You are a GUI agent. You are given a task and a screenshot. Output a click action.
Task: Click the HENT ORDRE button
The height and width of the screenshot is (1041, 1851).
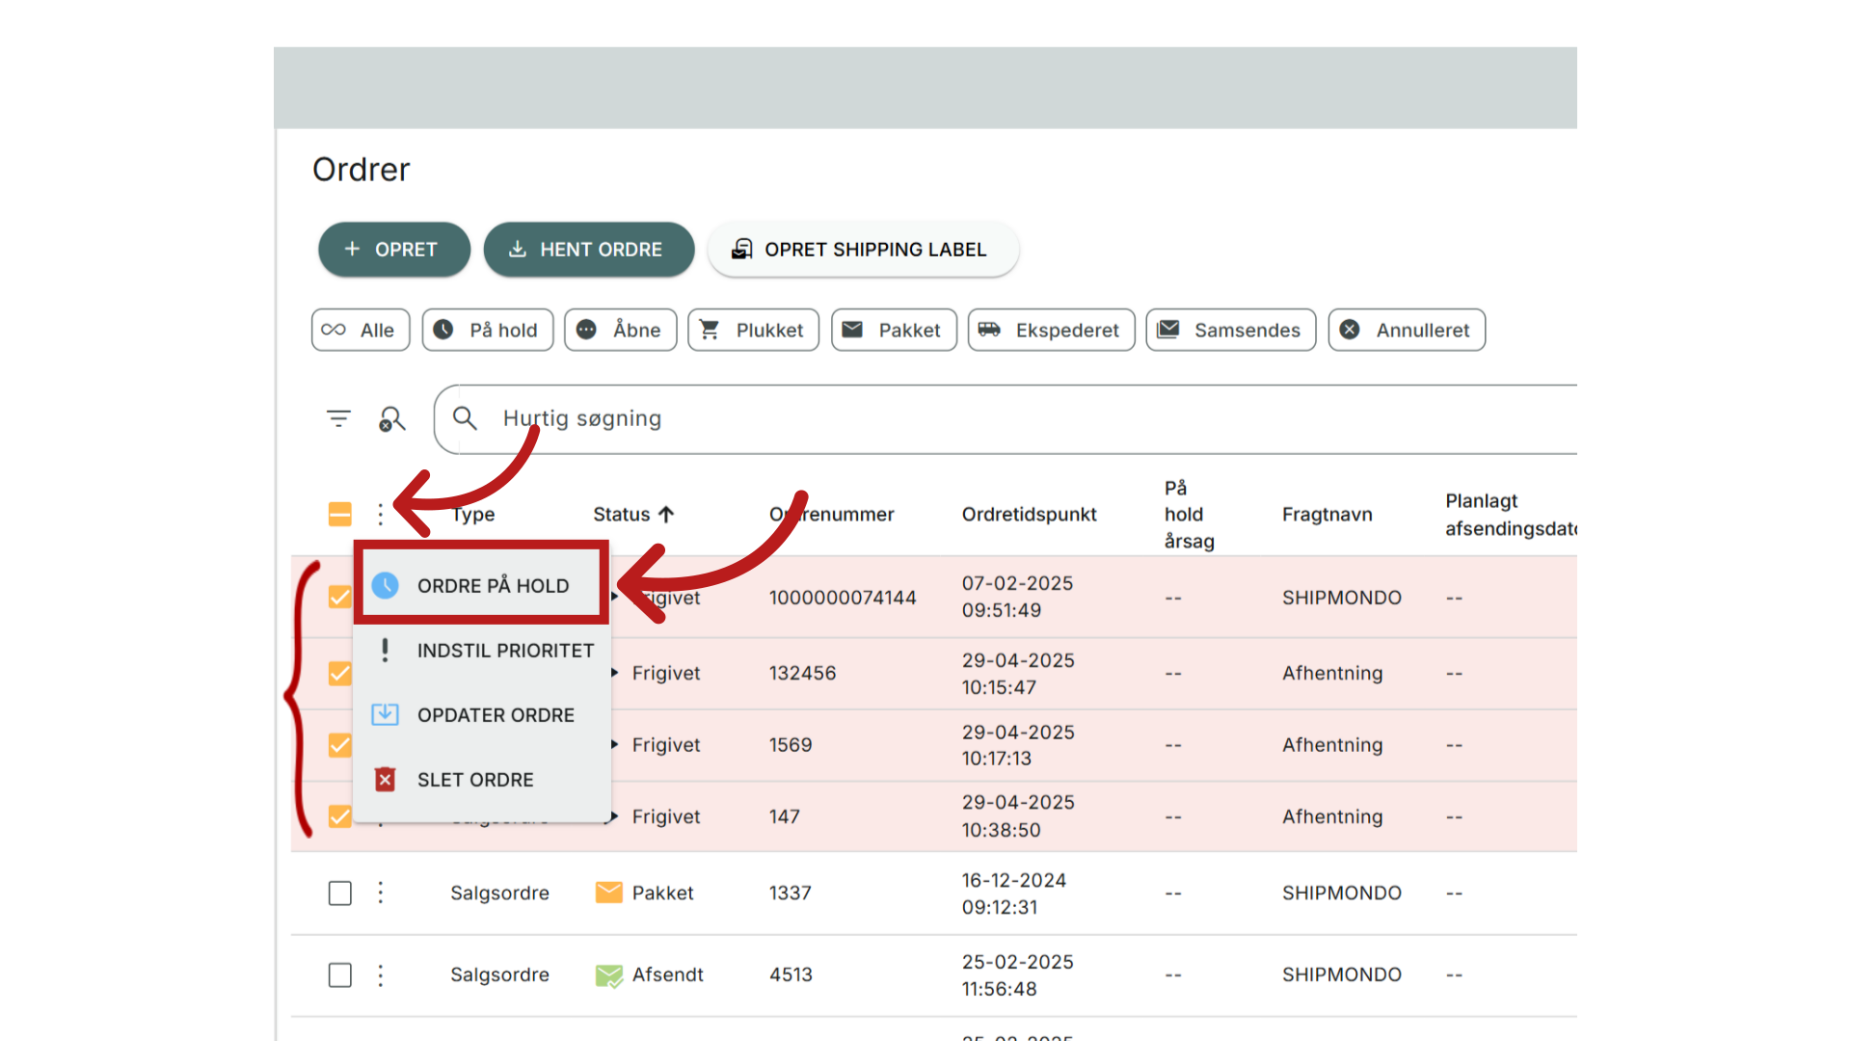(589, 250)
